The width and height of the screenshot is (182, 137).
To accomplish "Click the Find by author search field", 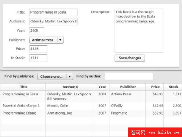I will (129, 76).
